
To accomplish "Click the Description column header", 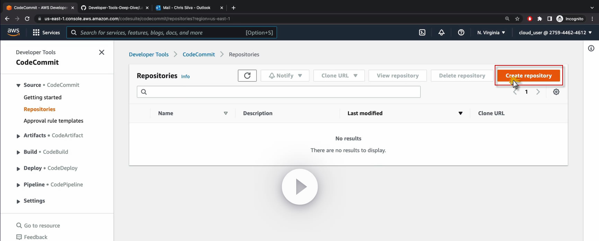I will coord(258,113).
